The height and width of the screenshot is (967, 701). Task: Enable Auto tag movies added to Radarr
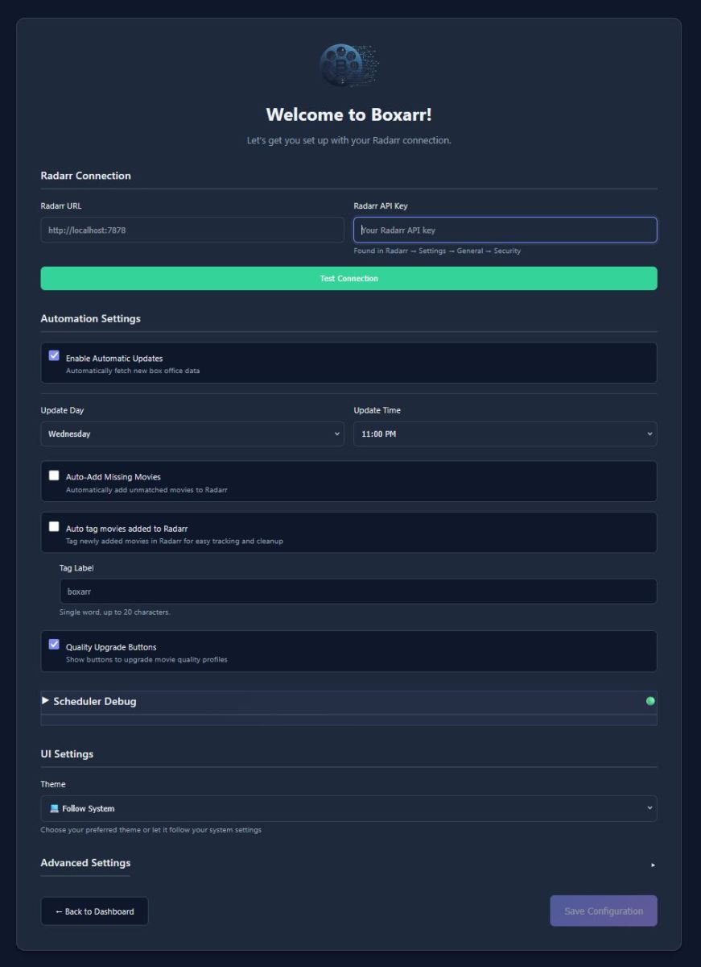pos(54,527)
